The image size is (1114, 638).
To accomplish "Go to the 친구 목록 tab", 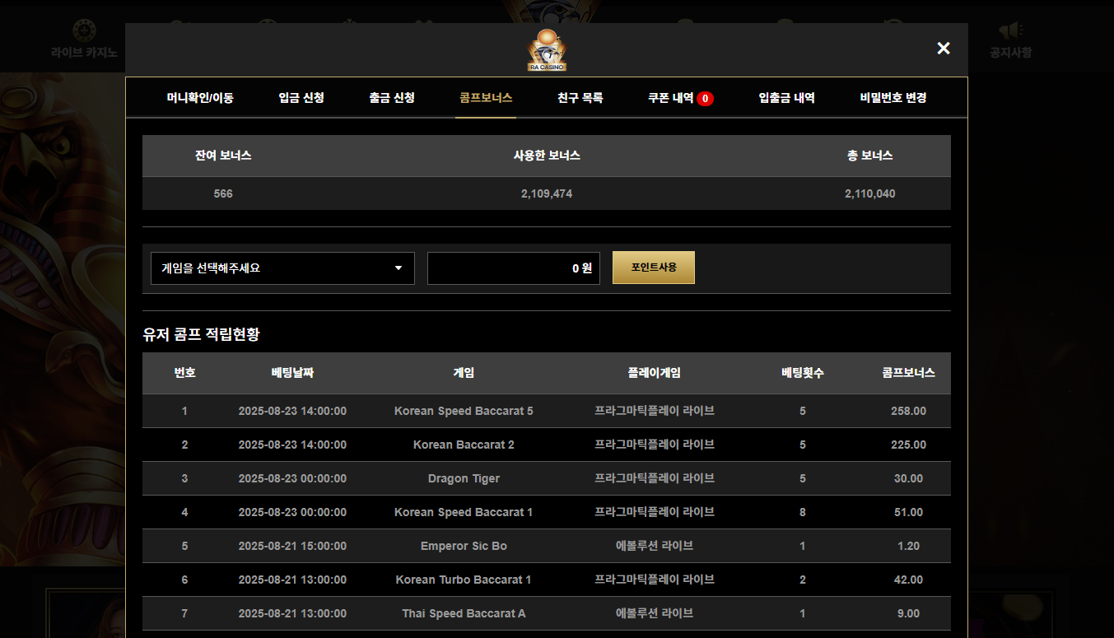I will tap(580, 97).
